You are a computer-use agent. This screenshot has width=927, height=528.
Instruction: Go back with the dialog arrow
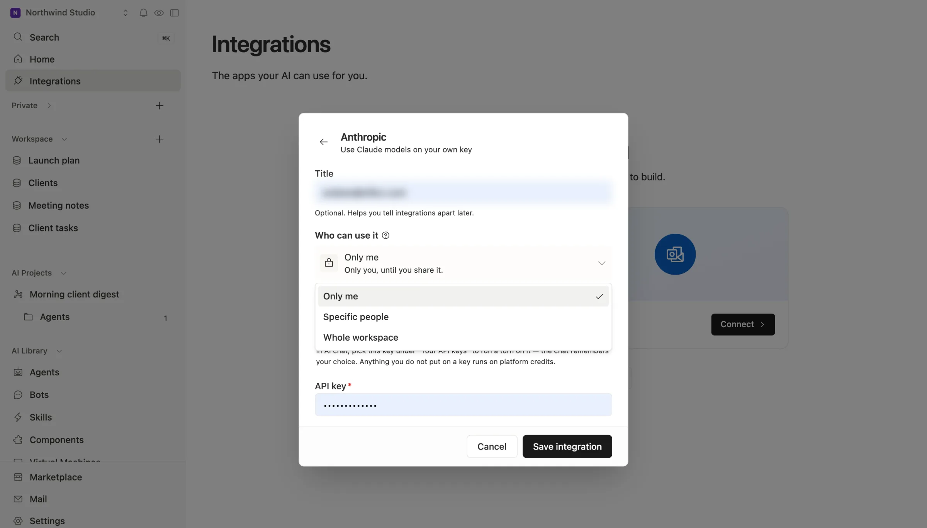tap(324, 142)
